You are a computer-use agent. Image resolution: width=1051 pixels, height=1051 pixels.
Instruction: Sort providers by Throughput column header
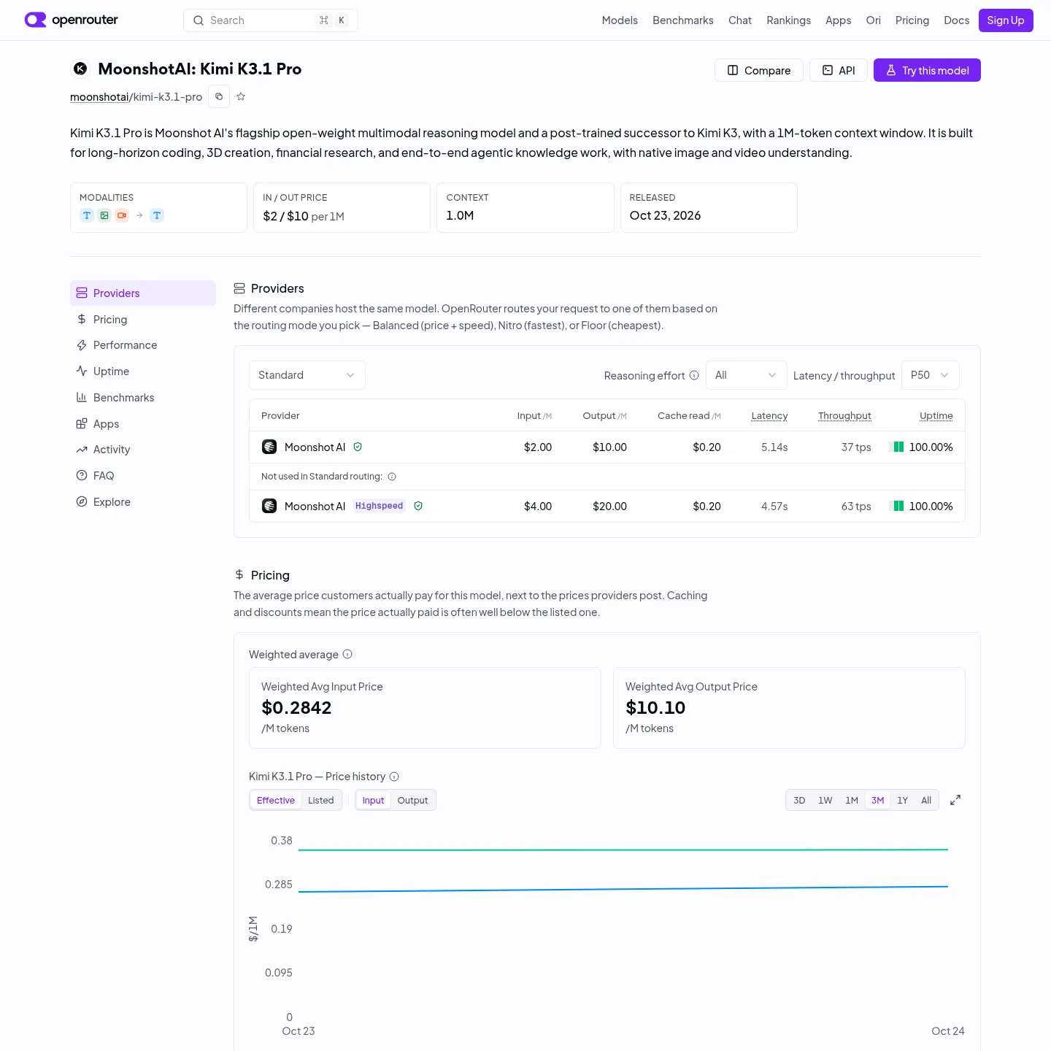click(844, 415)
